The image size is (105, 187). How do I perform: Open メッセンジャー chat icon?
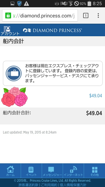pos(52,171)
